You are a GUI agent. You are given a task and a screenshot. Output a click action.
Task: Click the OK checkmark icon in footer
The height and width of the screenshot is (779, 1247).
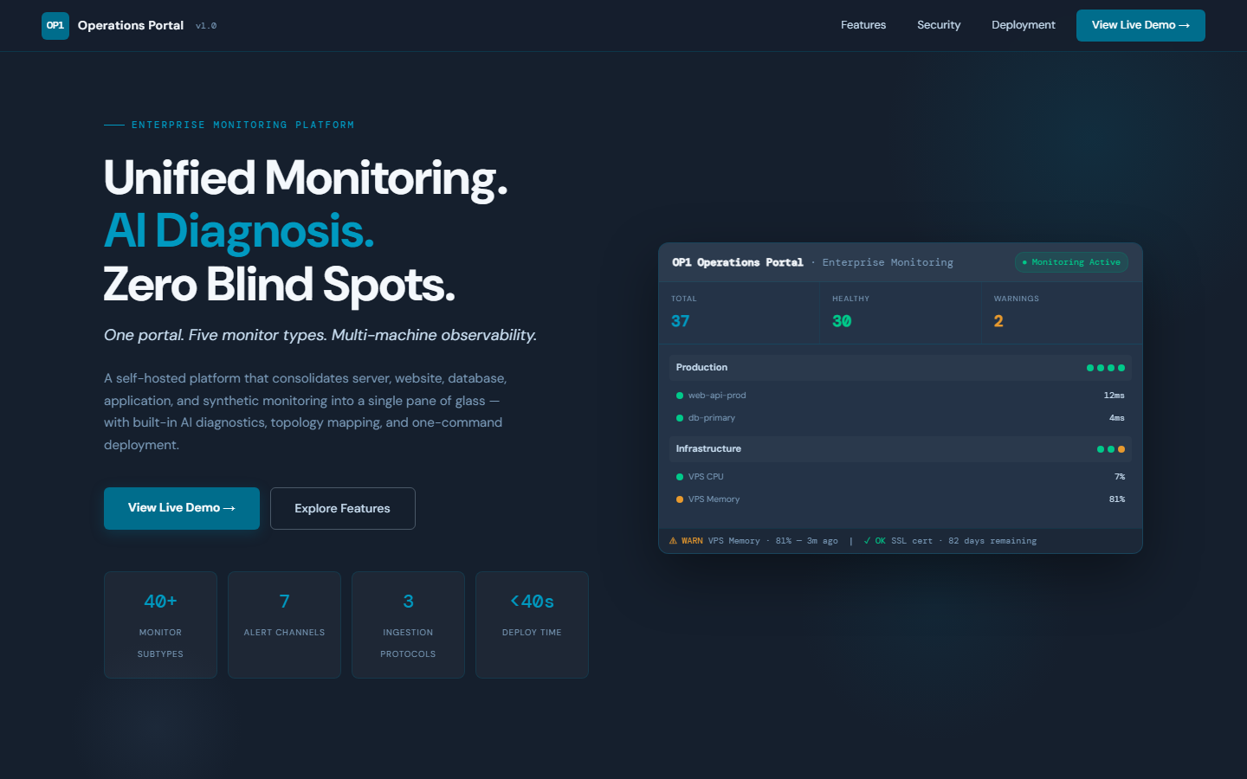[x=867, y=541]
